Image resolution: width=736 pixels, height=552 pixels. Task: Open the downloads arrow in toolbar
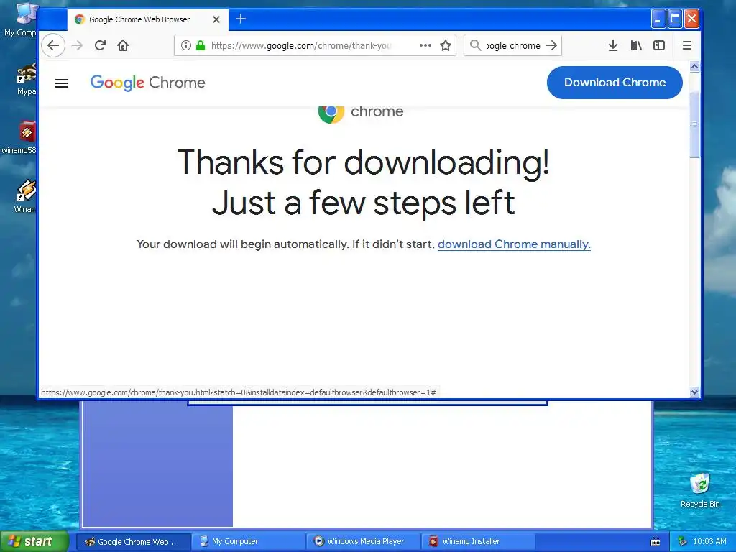point(613,45)
